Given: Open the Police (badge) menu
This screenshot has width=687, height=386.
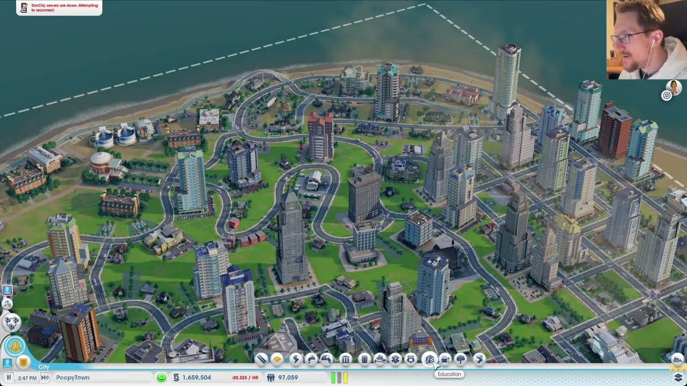Looking at the screenshot, I should pos(411,359).
